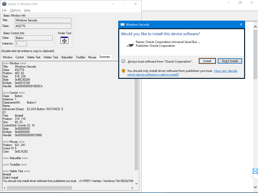Click the yellow shield warning icon
Screen dimensions: 258x193
[123, 71]
